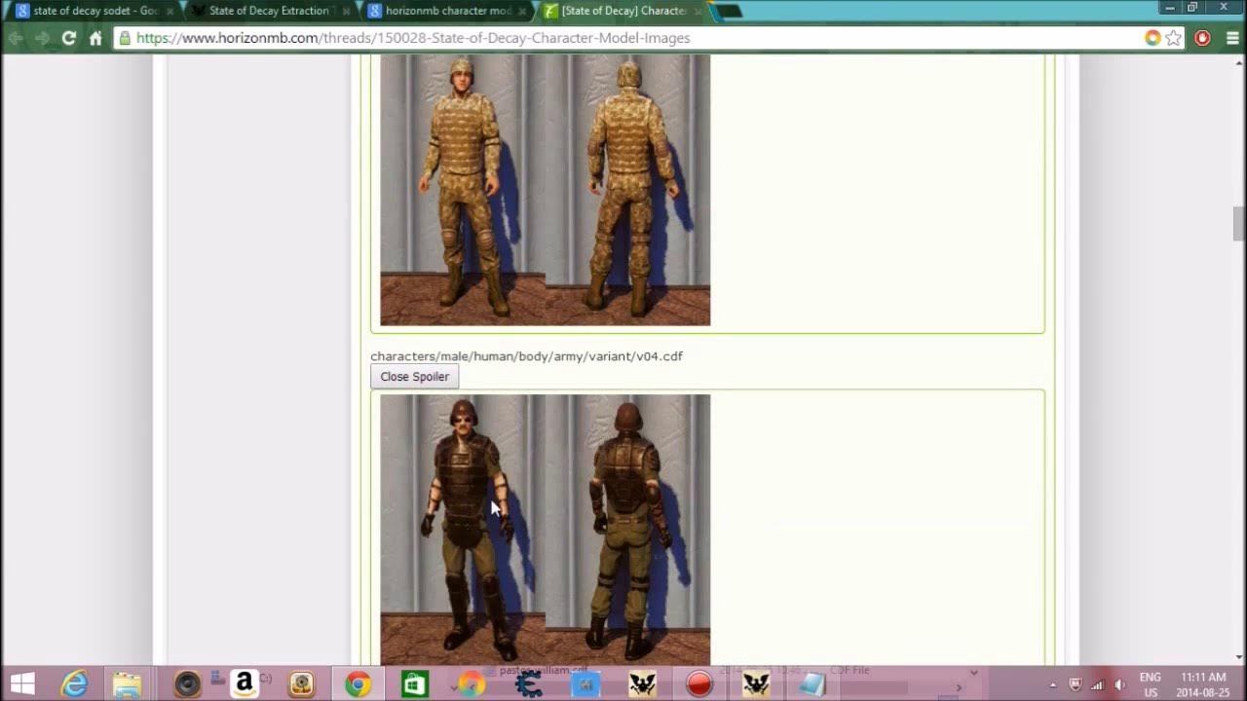Open the brown armored soldier front image
This screenshot has height=701, width=1247.
pyautogui.click(x=463, y=530)
